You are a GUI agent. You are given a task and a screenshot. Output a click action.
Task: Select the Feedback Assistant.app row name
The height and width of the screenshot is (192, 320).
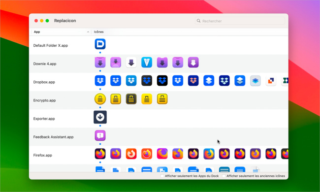53,137
